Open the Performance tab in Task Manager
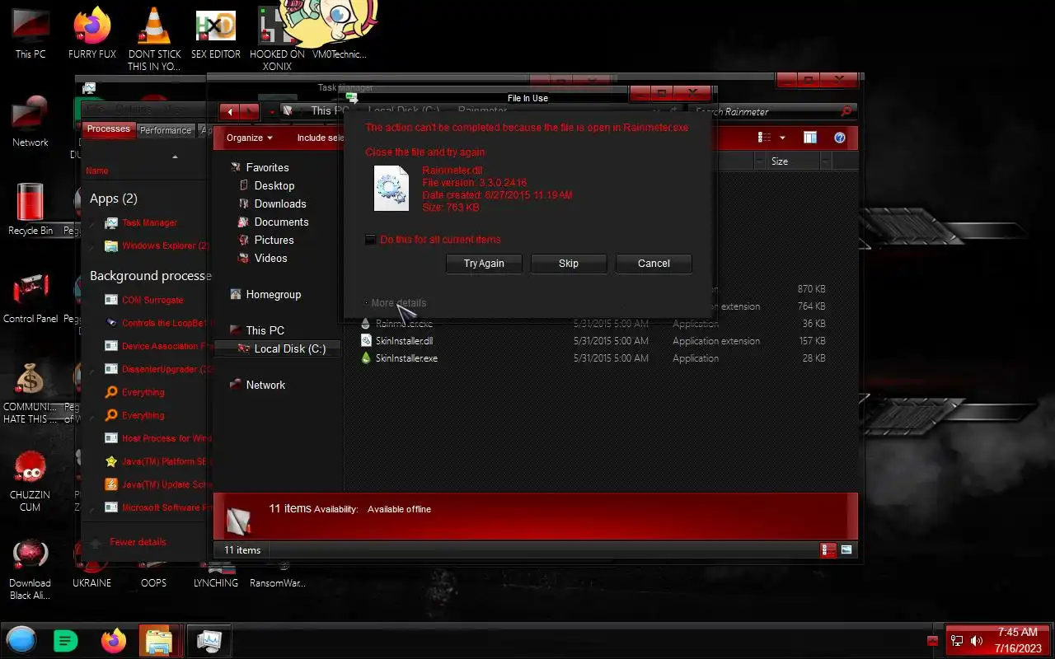1055x659 pixels. pos(166,130)
